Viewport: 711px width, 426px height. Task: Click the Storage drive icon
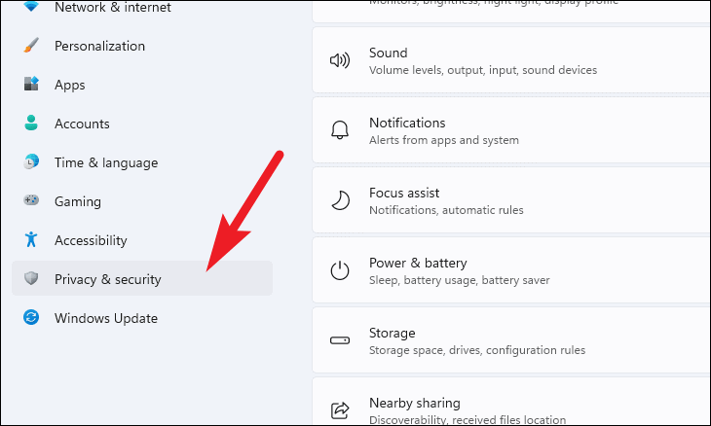tap(340, 340)
